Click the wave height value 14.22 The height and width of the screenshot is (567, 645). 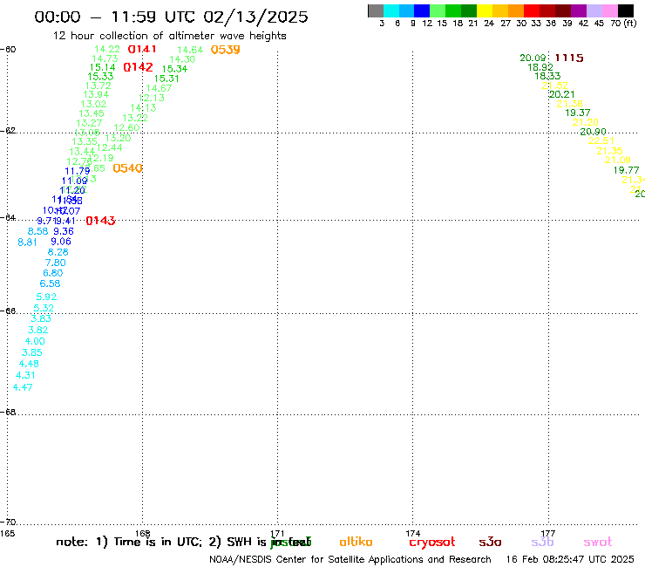coord(107,50)
